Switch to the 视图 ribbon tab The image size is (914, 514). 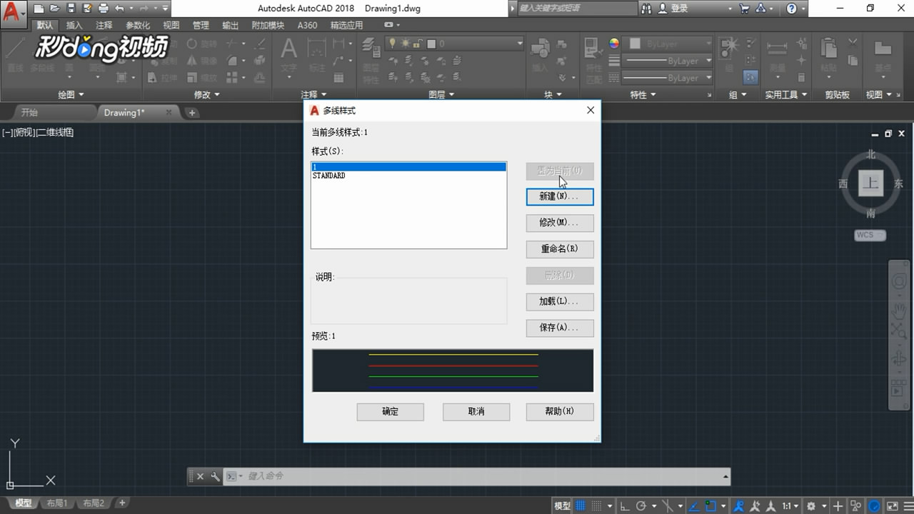[x=171, y=25]
